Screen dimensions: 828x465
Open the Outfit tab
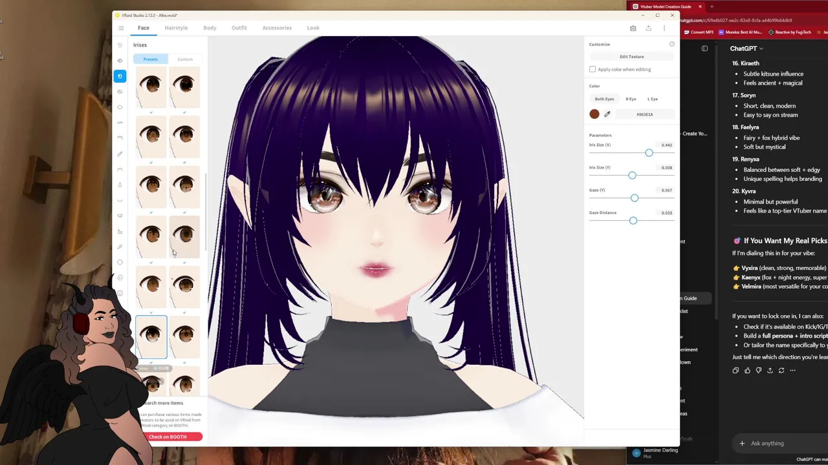pyautogui.click(x=239, y=28)
